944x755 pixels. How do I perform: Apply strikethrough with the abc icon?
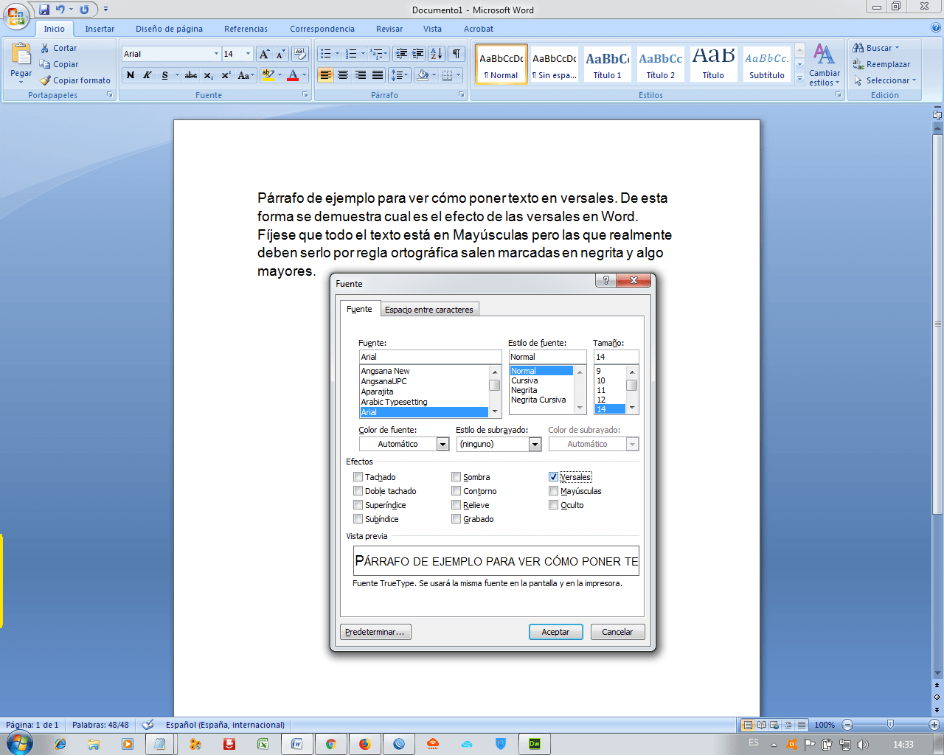coord(191,75)
